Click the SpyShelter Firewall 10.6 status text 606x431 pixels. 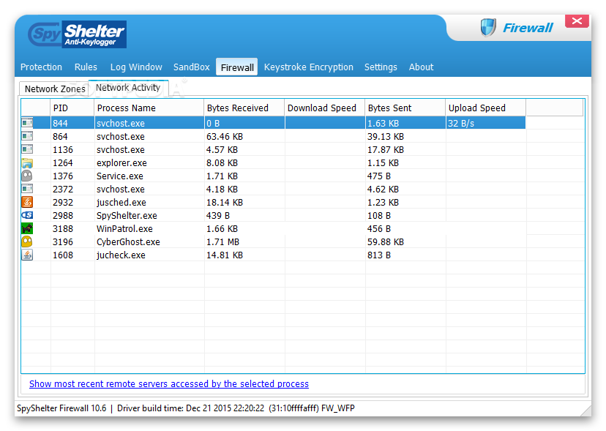(61, 408)
